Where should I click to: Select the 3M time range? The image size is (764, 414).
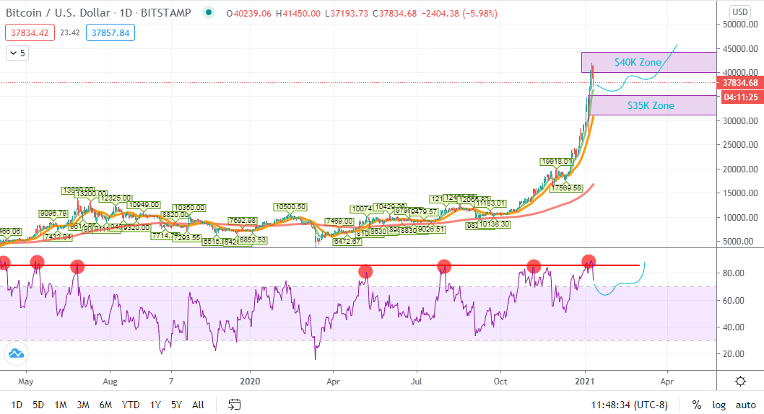(83, 405)
